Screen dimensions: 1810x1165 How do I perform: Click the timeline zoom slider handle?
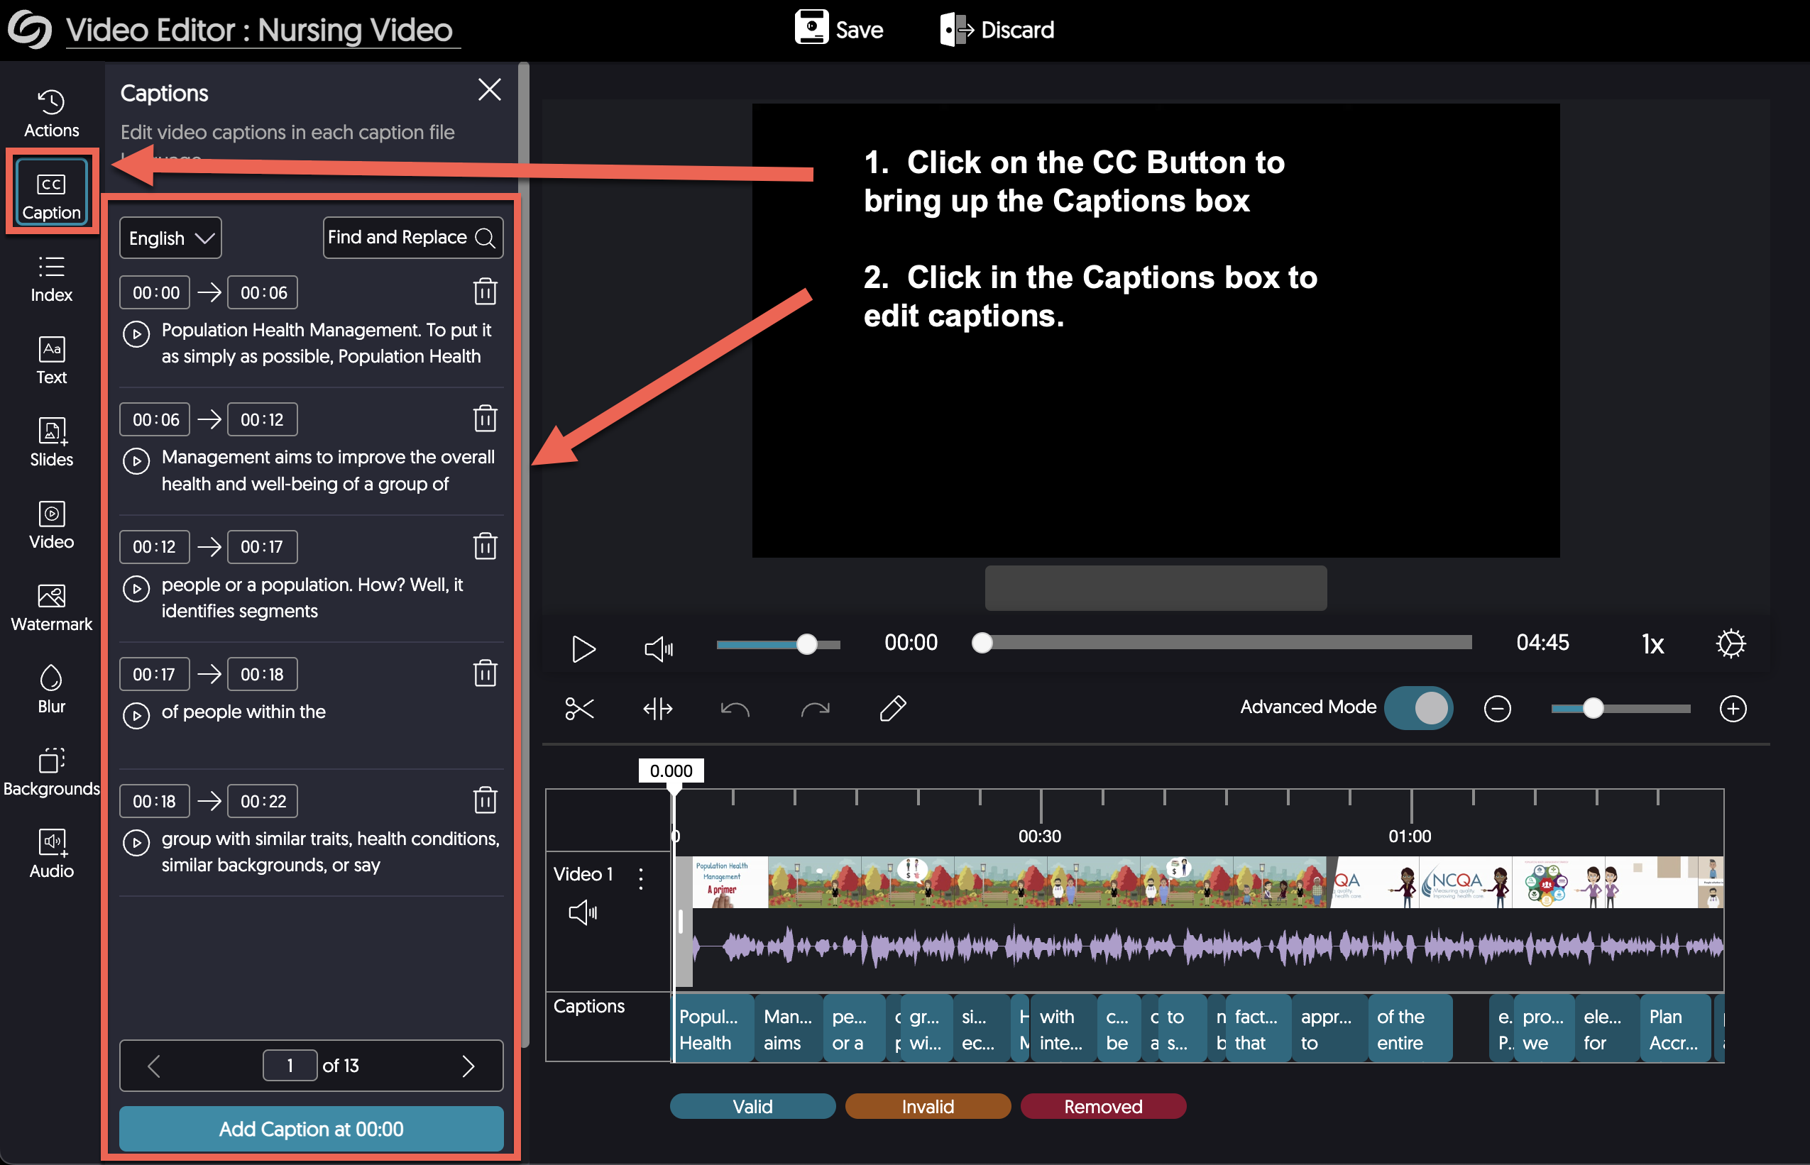(x=1593, y=709)
